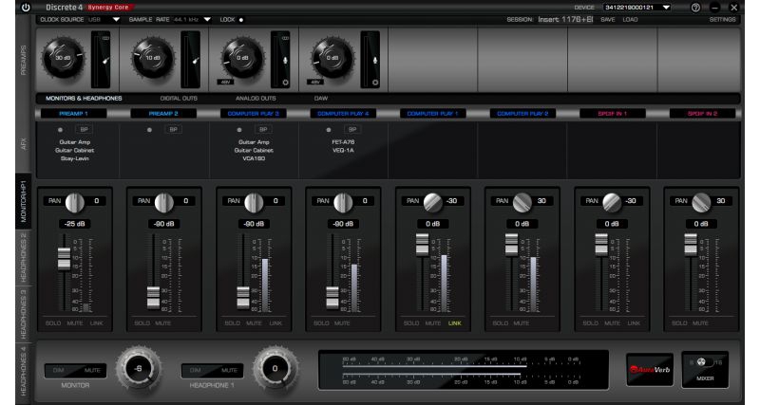Click the power icon beside Discrete 4
760x405 pixels.
(26, 8)
